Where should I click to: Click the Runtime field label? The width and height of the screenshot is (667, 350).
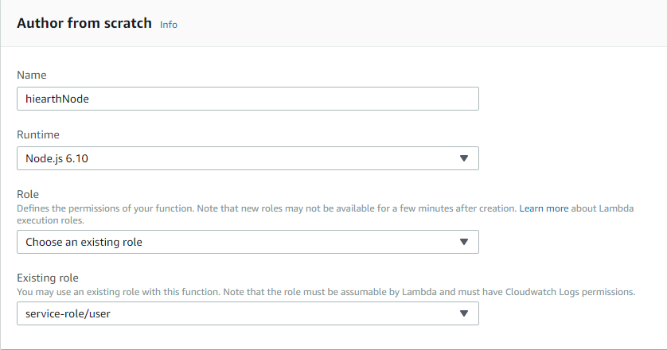pos(37,135)
